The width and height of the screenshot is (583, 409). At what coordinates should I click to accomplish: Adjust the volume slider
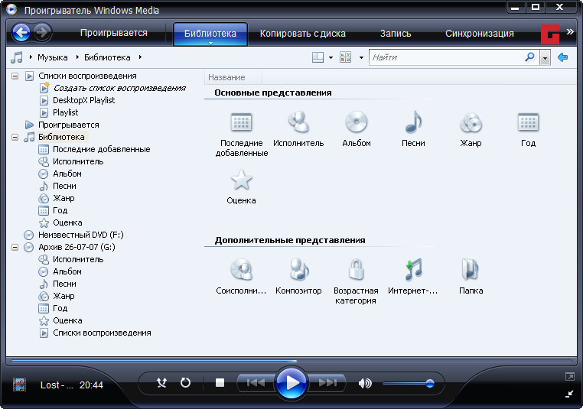pyautogui.click(x=409, y=383)
